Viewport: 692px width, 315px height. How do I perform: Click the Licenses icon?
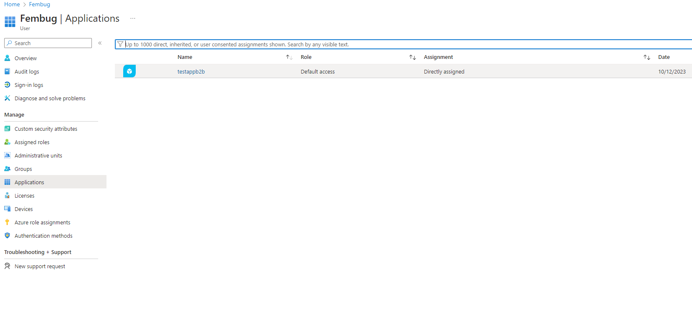coord(7,196)
